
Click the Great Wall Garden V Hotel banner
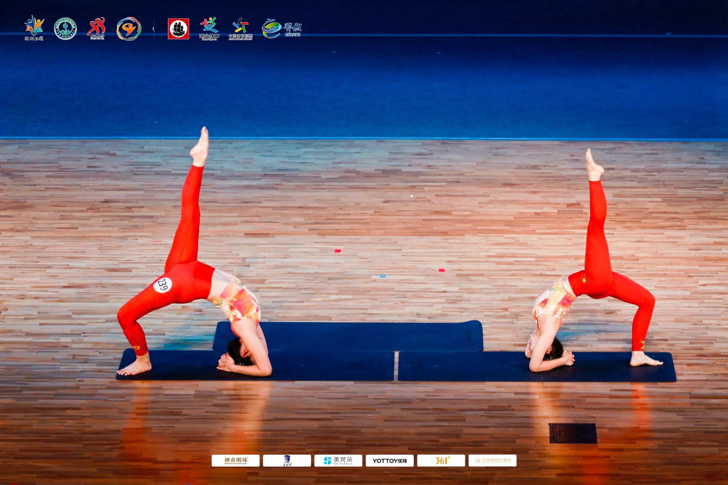click(492, 460)
